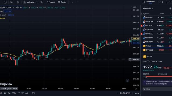The width and height of the screenshot is (172, 96).
Task: Select the 5Y date range
Action: (23, 93)
